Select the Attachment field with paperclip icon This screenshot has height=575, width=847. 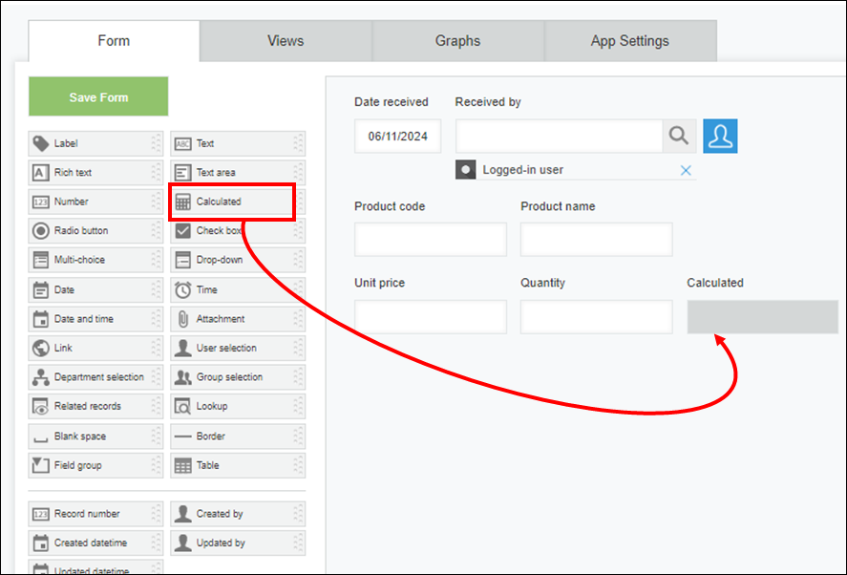pos(232,318)
